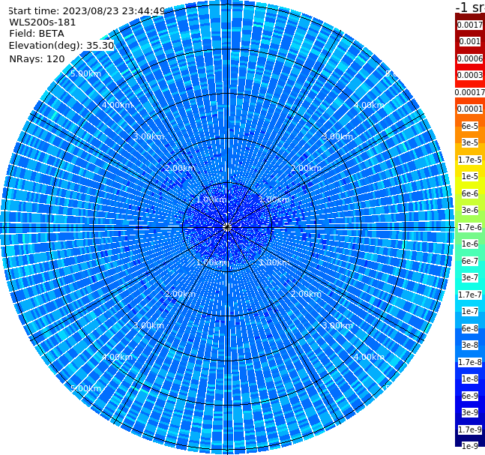Screen dimensions: 485x455
Task: Click the white center point of the polar plot
Action: (x=227, y=228)
